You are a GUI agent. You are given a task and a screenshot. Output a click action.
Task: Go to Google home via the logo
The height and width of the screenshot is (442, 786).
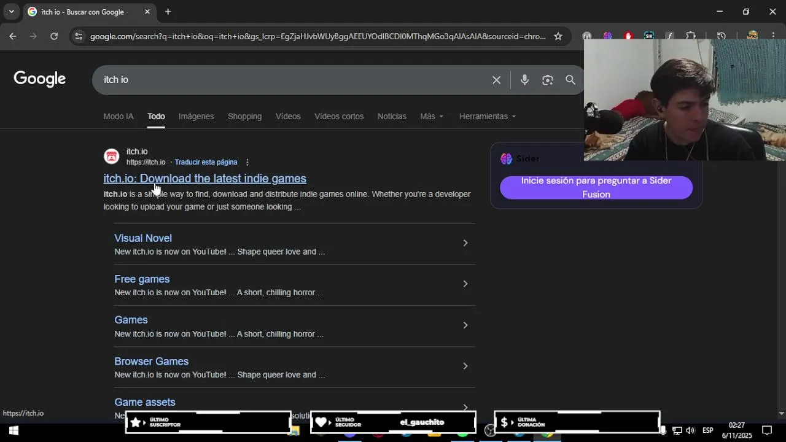coord(40,79)
